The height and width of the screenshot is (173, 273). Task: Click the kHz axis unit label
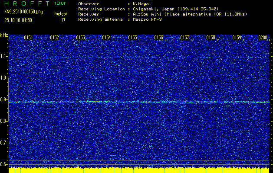(x=4, y=35)
